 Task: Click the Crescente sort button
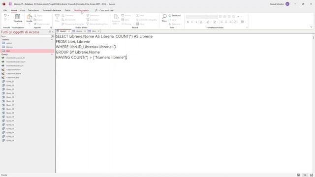(68, 15)
